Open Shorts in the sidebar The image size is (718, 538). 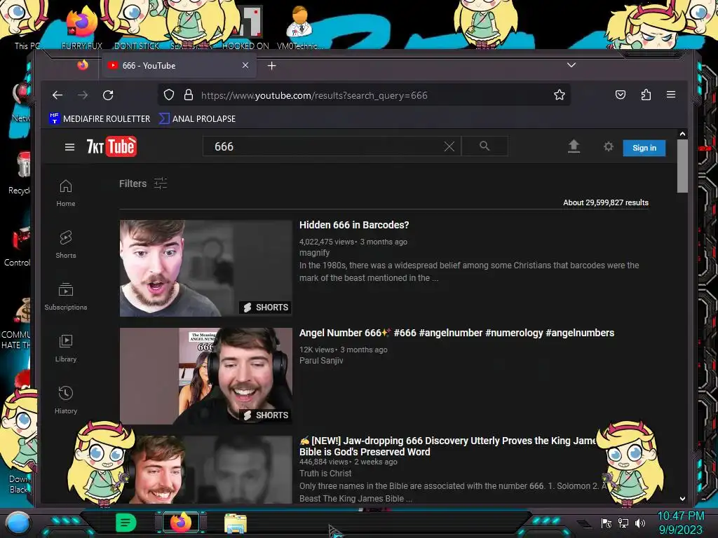66,244
